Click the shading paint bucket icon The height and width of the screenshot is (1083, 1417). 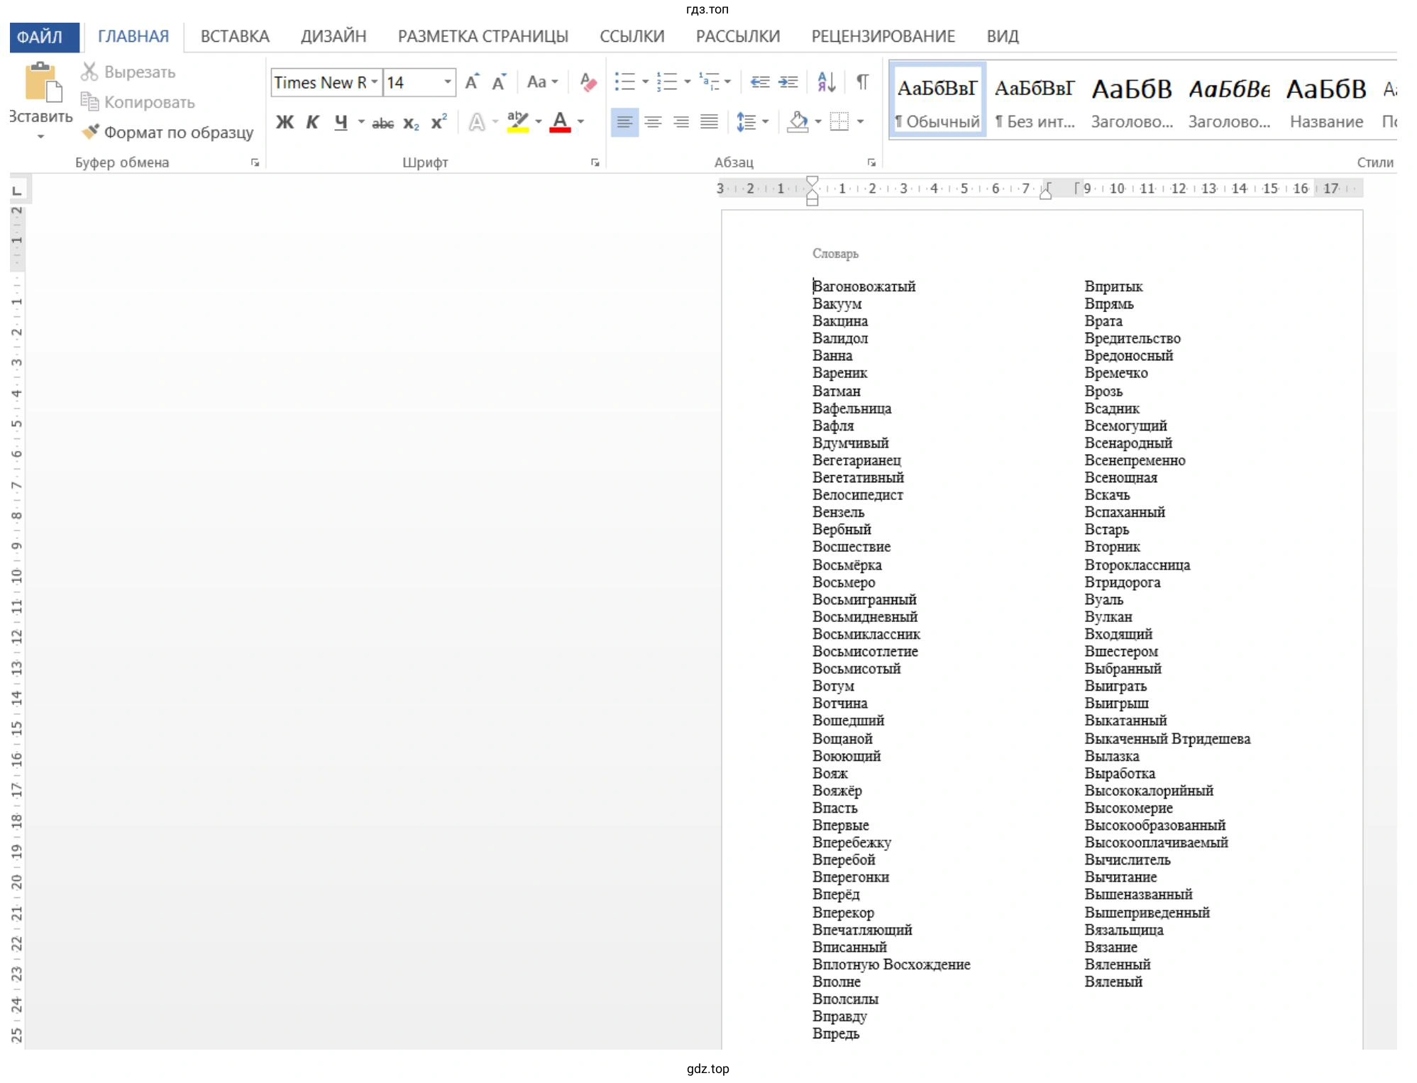tap(798, 122)
